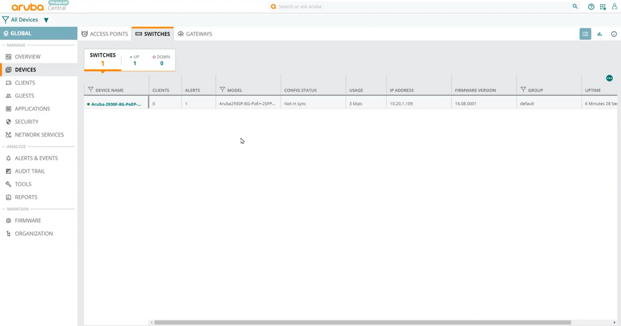The height and width of the screenshot is (326, 621).
Task: Select the GLOBAL context header
Action: [x=39, y=33]
